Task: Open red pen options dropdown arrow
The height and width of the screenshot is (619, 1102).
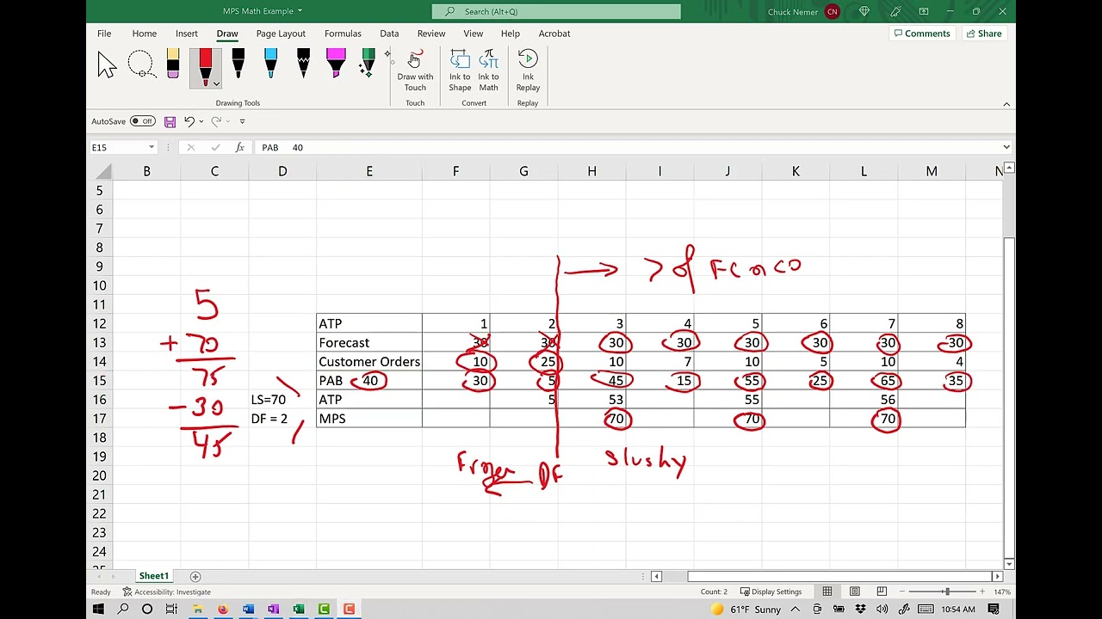Action: (x=215, y=84)
